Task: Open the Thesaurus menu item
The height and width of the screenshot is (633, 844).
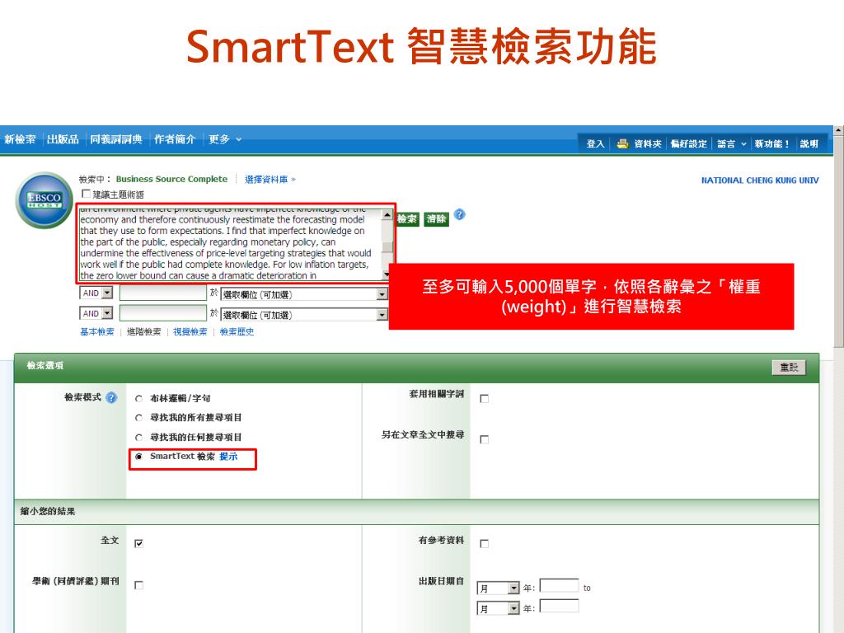Action: click(x=116, y=139)
